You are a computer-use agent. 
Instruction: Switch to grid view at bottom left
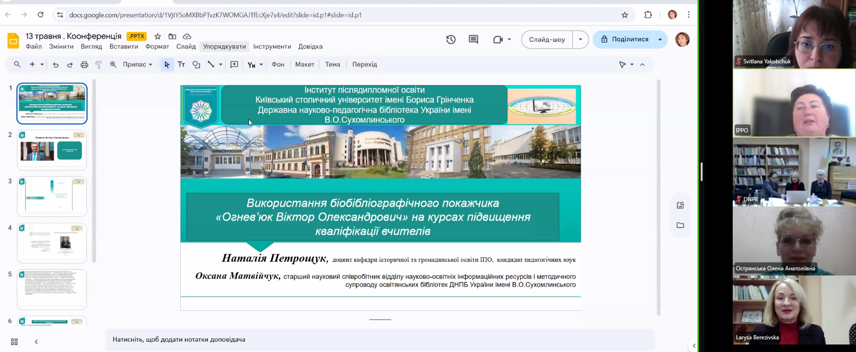pos(14,342)
